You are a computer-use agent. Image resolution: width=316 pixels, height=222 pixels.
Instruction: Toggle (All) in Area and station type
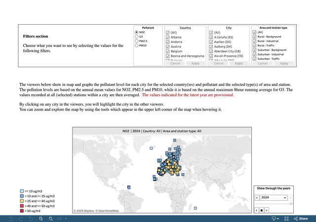click(x=254, y=32)
